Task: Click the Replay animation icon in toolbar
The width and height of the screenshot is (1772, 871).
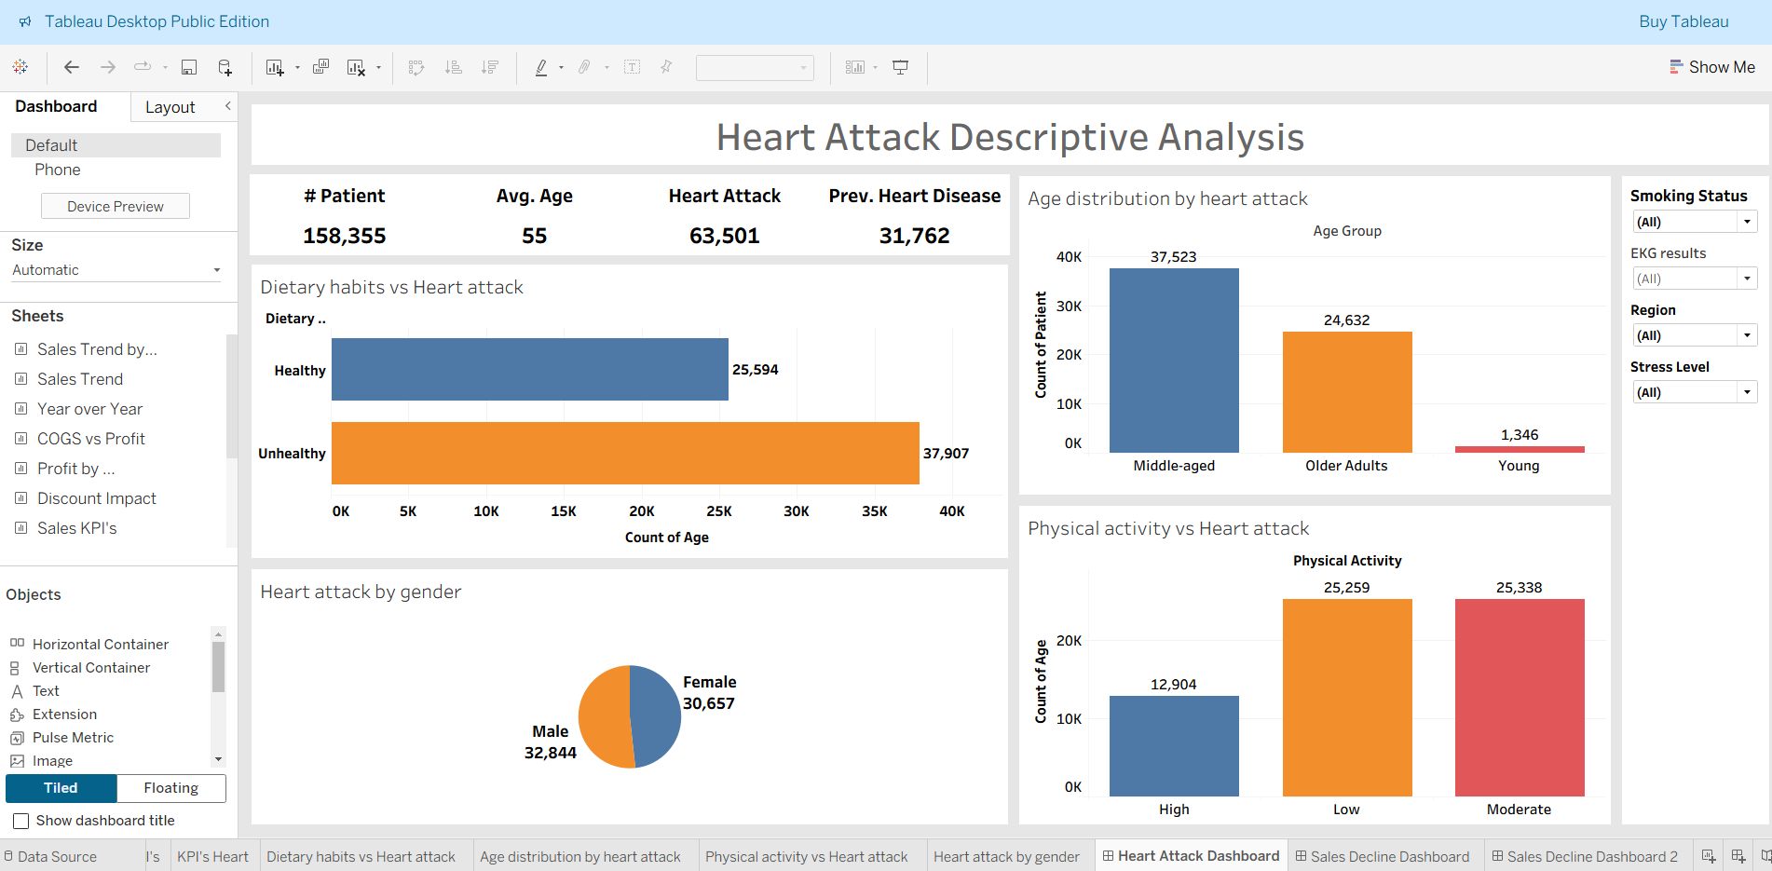Action: pyautogui.click(x=143, y=67)
